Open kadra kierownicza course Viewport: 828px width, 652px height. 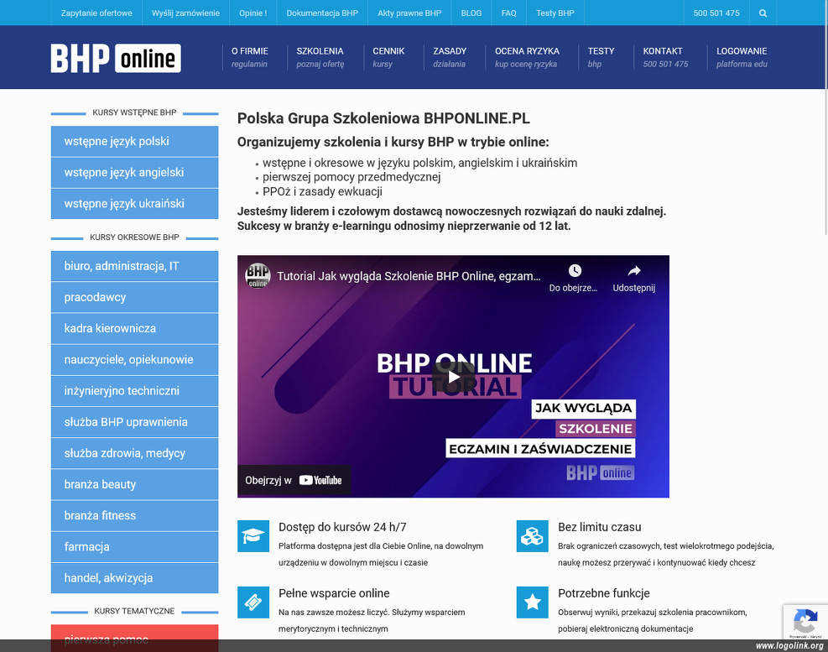tap(135, 328)
